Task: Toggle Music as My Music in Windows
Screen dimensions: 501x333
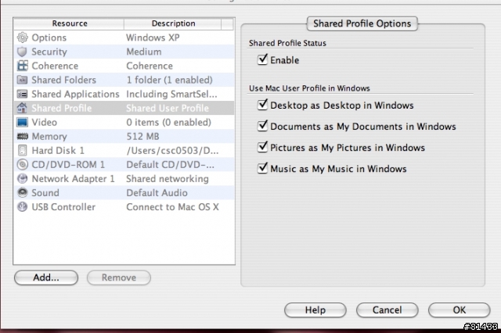Action: point(263,168)
